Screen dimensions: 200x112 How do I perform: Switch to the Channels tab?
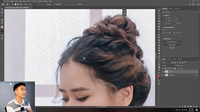tap(169, 59)
